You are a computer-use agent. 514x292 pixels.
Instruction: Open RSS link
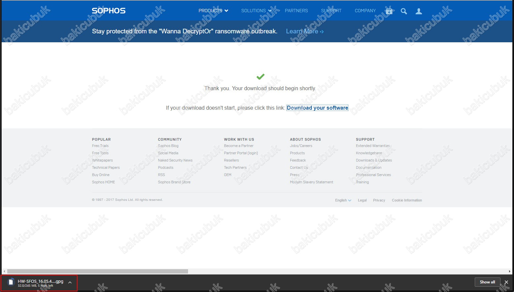coord(161,175)
